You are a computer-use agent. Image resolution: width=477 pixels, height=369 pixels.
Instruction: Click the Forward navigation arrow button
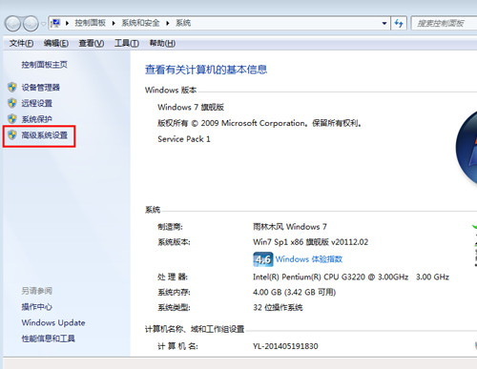[31, 24]
